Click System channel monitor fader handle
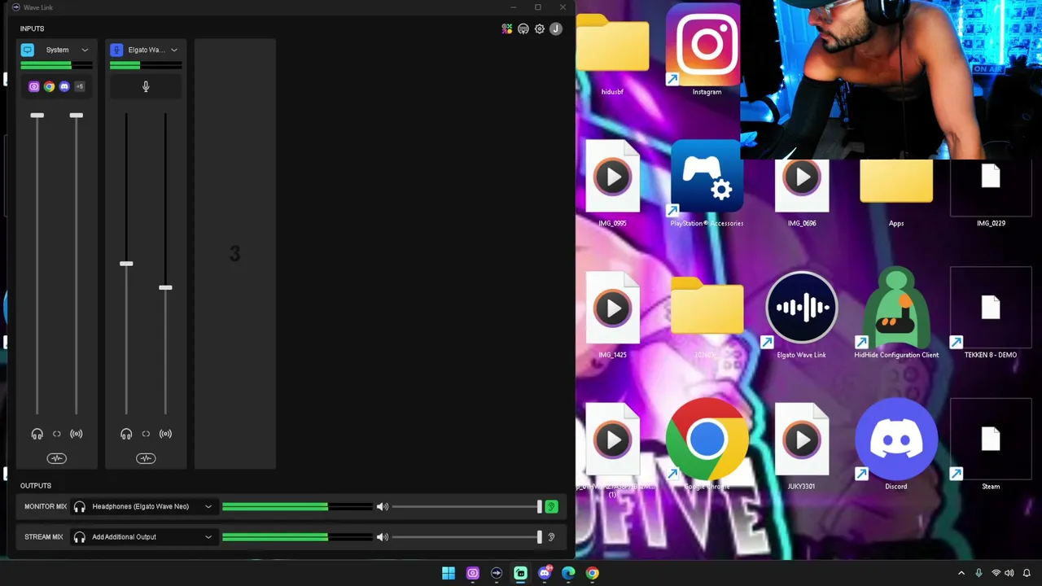The width and height of the screenshot is (1042, 586). tap(37, 116)
